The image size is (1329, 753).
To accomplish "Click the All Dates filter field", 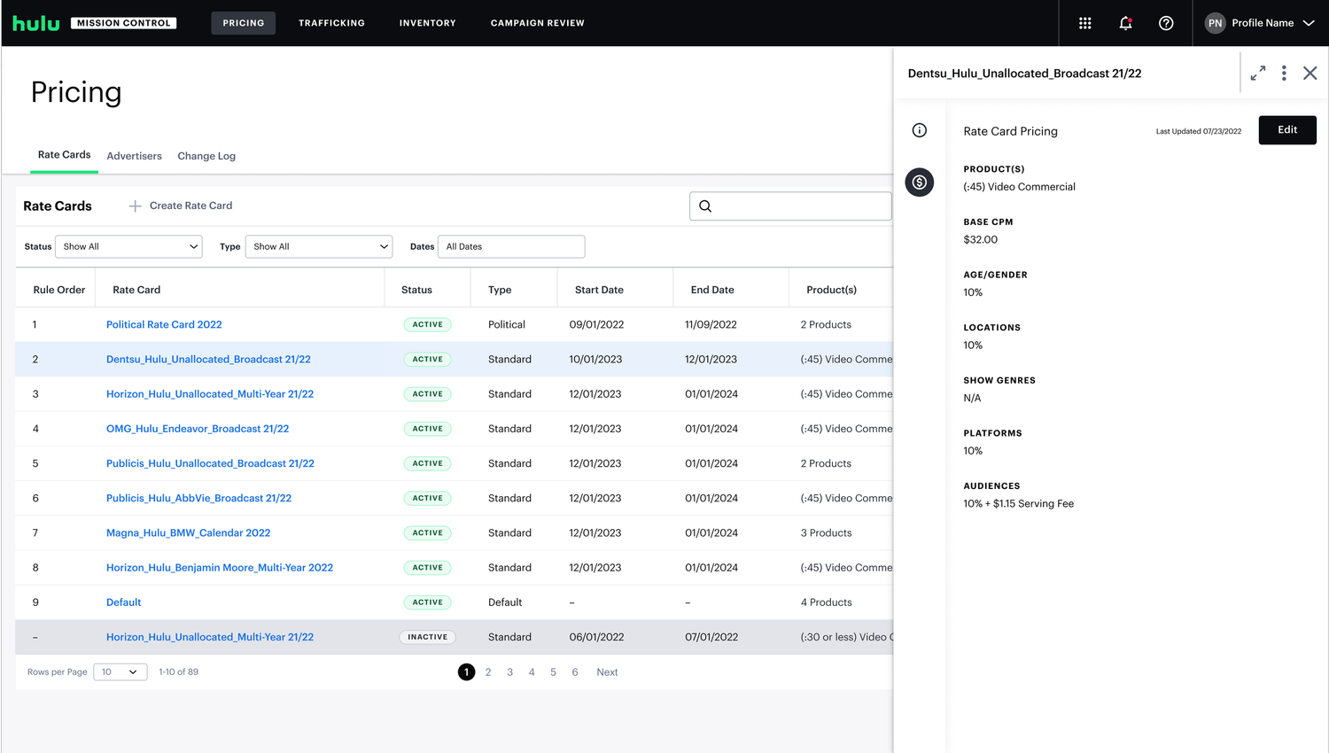I will point(510,246).
